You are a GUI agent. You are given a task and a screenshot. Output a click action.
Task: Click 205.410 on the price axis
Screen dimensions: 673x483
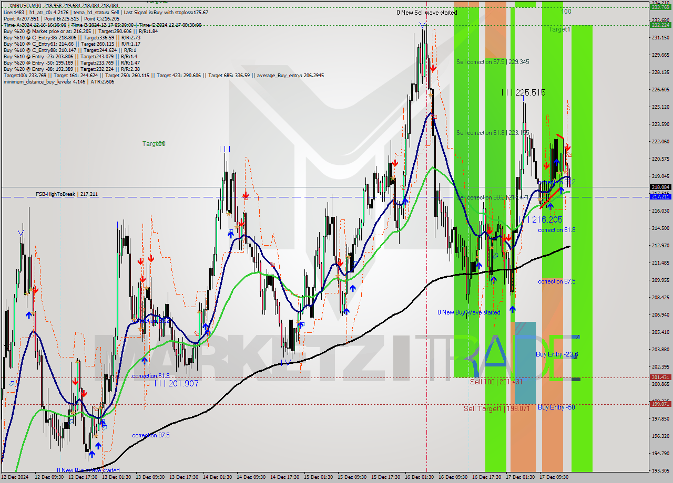(660, 332)
